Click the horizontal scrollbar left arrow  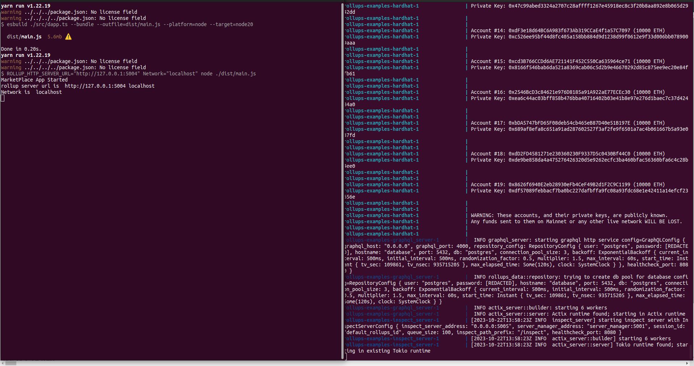(3, 363)
